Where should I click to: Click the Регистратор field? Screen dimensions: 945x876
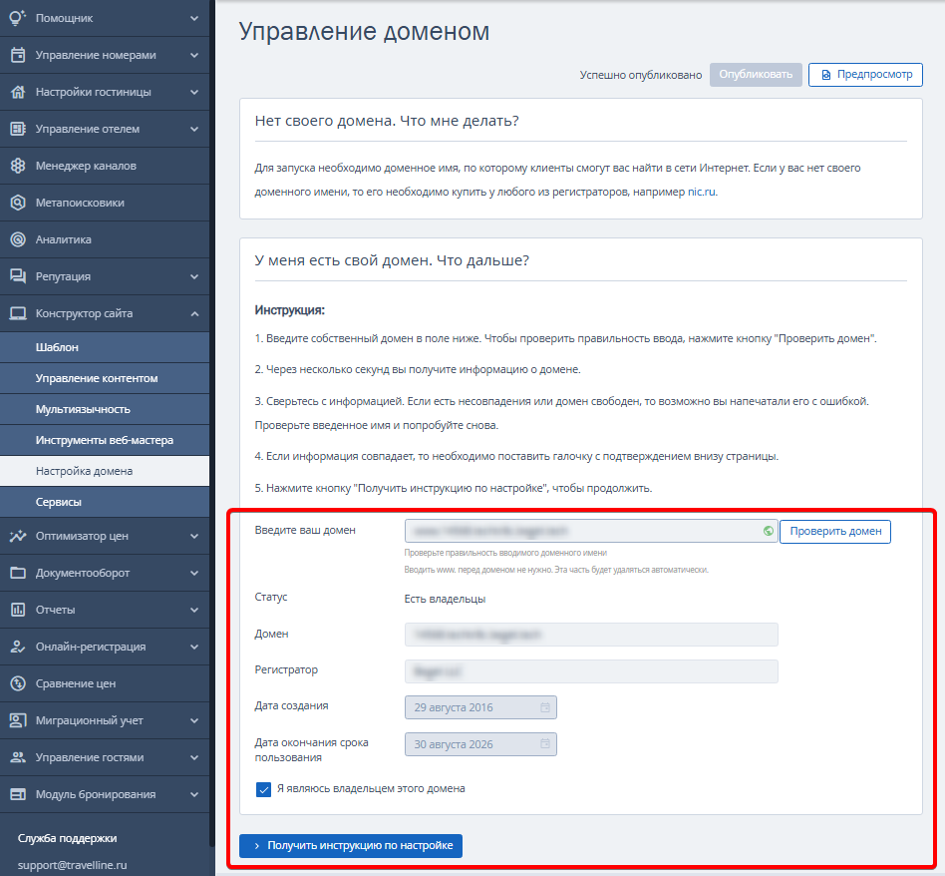click(x=590, y=671)
